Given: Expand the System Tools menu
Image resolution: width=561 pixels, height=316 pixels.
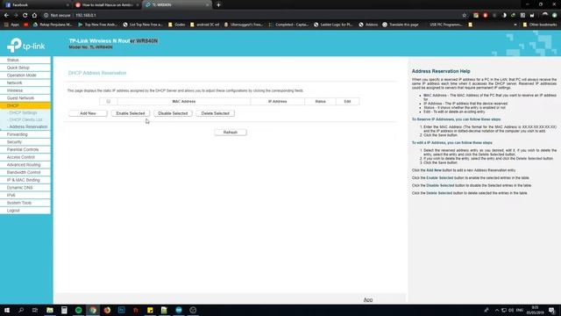Looking at the screenshot, I should (x=25, y=203).
